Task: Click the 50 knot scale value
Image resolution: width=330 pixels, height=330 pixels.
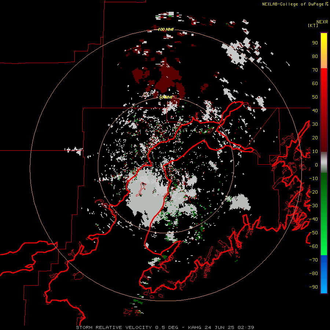Action: [x=315, y=97]
